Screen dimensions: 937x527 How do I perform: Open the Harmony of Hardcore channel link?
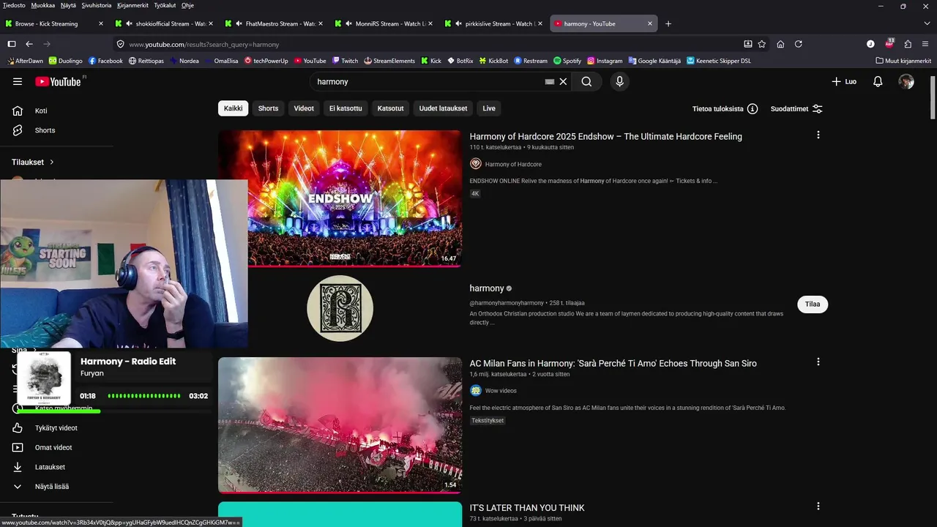[x=513, y=164]
